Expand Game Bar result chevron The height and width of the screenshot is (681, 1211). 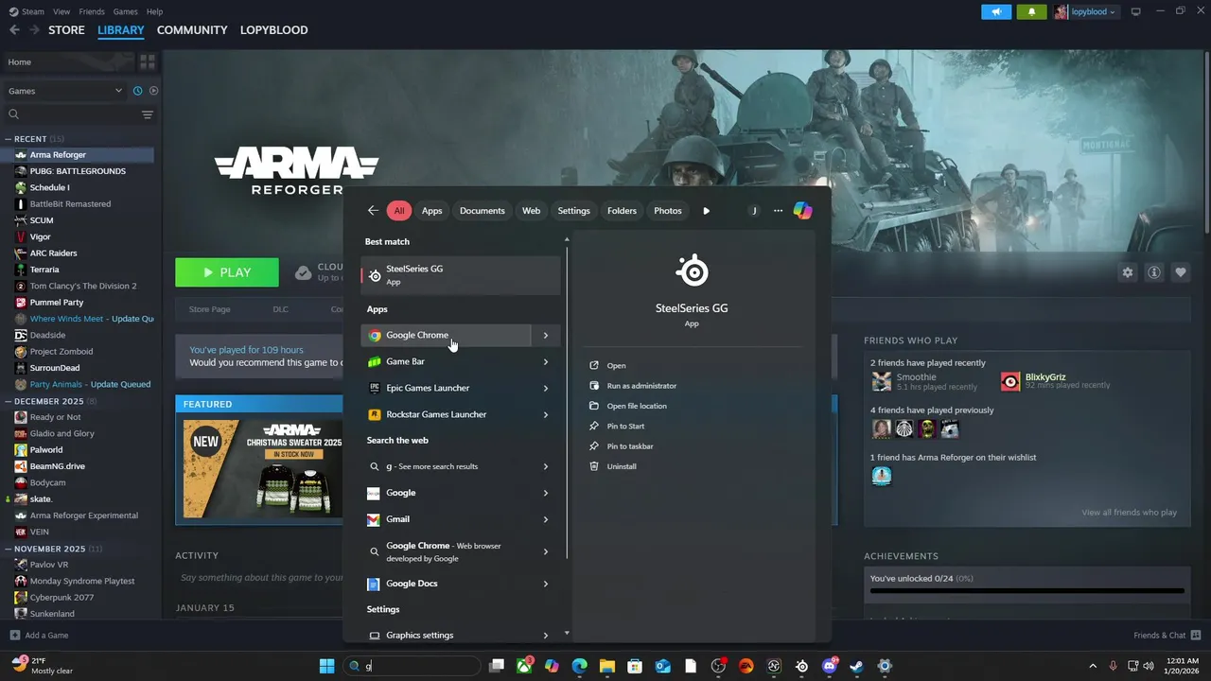(x=546, y=361)
